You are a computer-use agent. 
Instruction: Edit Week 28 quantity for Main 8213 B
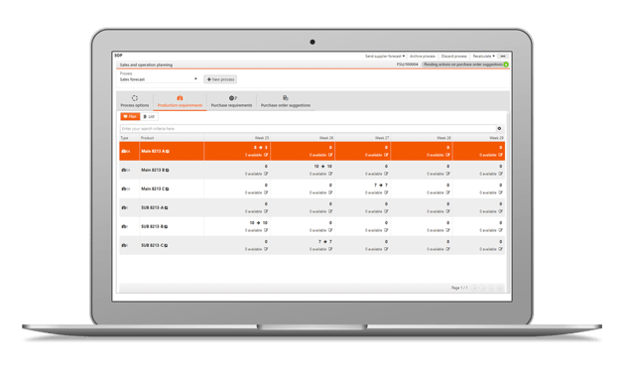447,174
